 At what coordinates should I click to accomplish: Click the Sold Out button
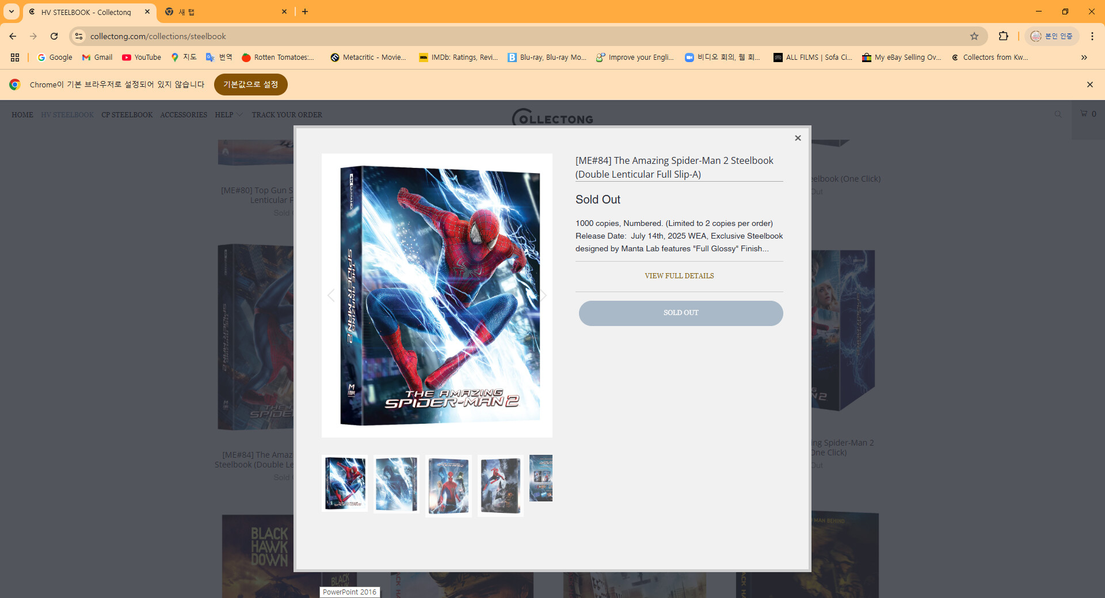point(681,313)
